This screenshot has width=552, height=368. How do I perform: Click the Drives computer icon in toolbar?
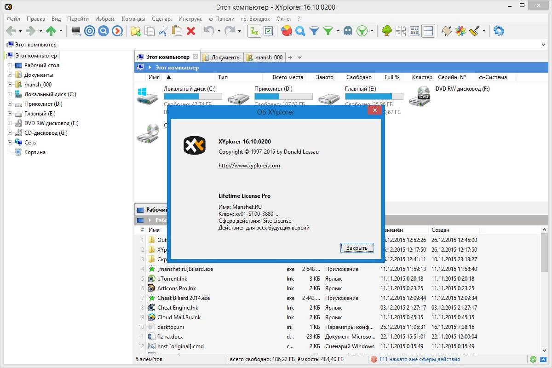point(76,31)
